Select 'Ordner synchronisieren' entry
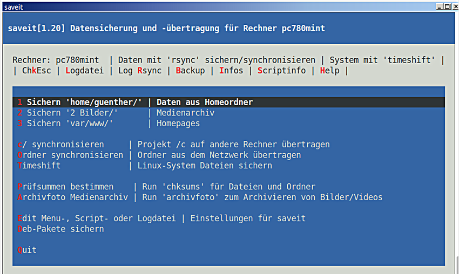The width and height of the screenshot is (459, 274). click(x=70, y=155)
